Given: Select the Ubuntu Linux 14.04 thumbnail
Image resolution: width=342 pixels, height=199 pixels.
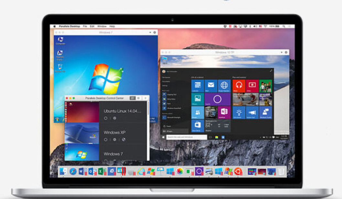Looking at the screenshot, I should click(x=82, y=112).
